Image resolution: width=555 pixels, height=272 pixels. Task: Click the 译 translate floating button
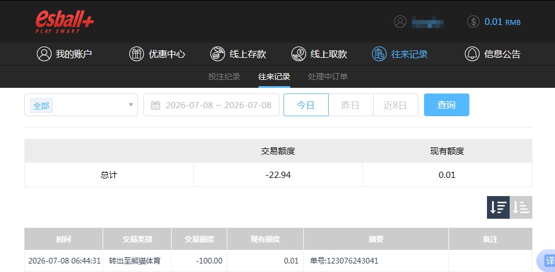click(547, 261)
